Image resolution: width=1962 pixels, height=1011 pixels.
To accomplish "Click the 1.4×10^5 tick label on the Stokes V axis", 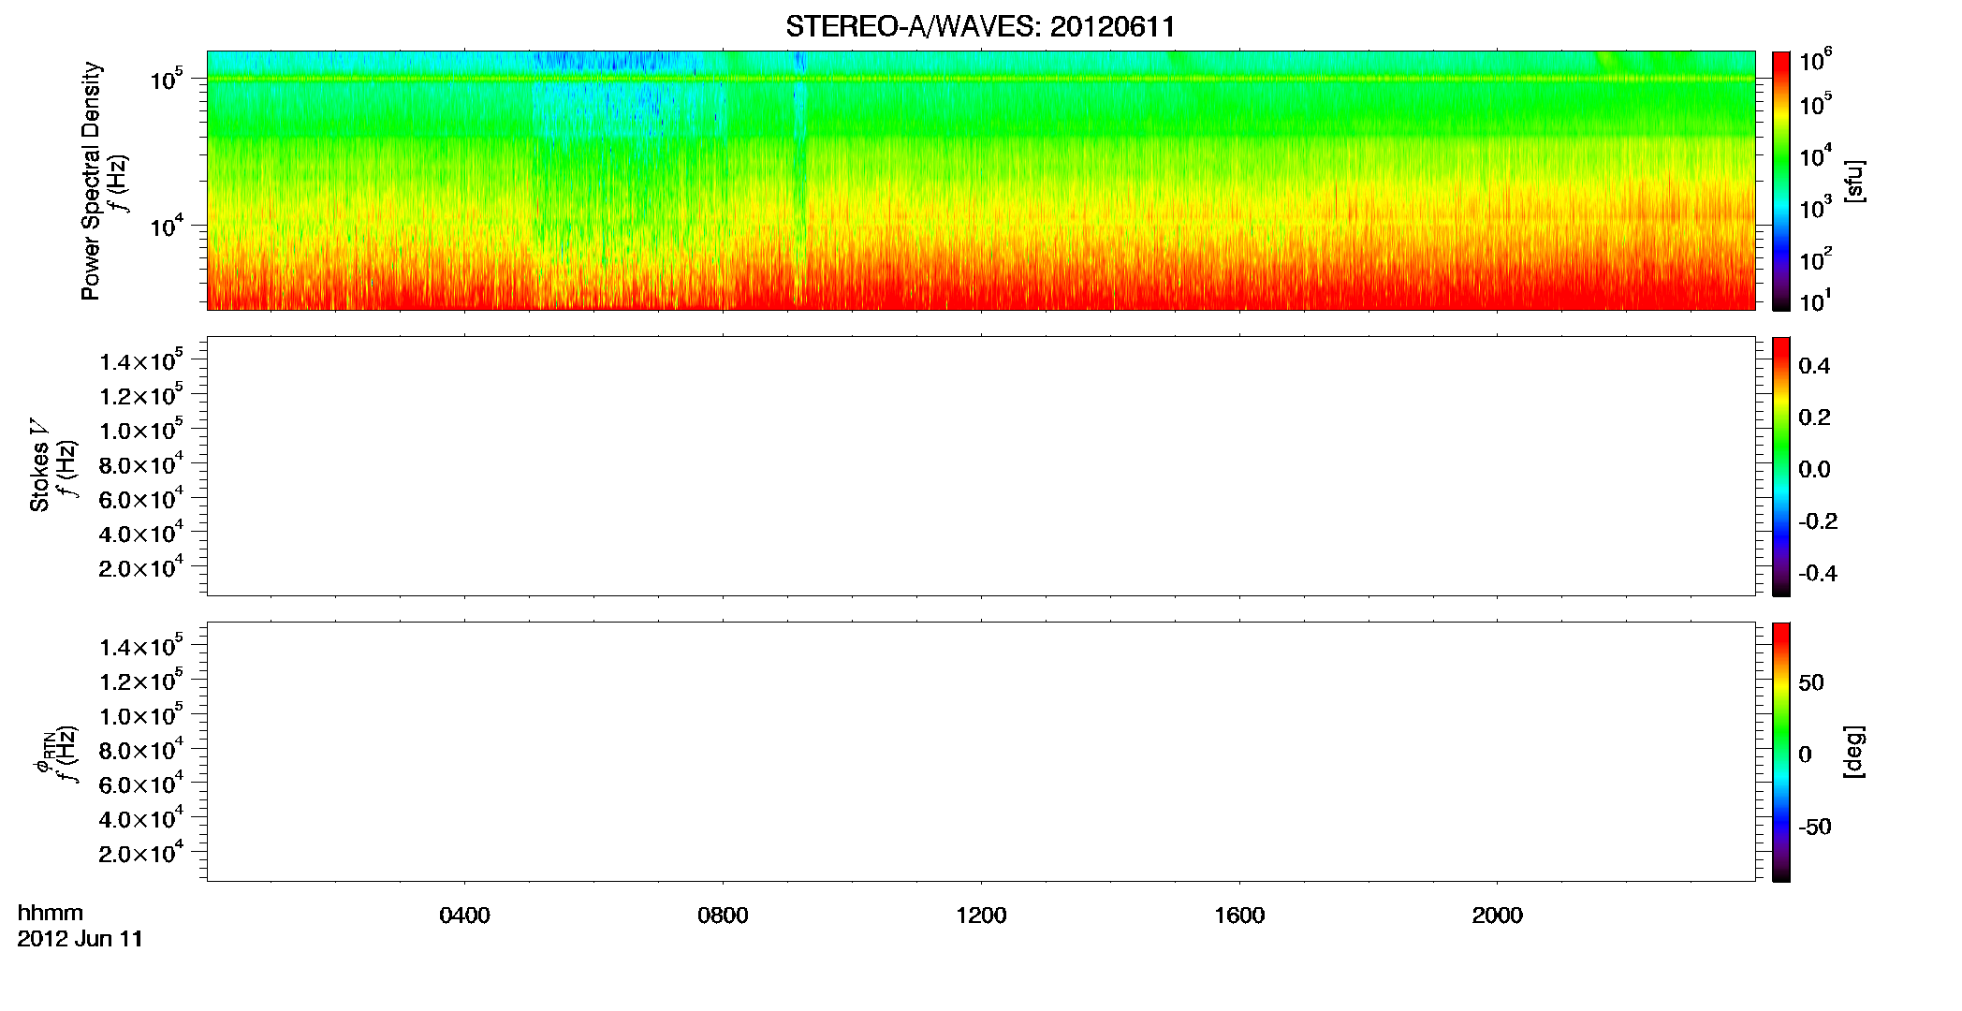I will click(x=141, y=360).
